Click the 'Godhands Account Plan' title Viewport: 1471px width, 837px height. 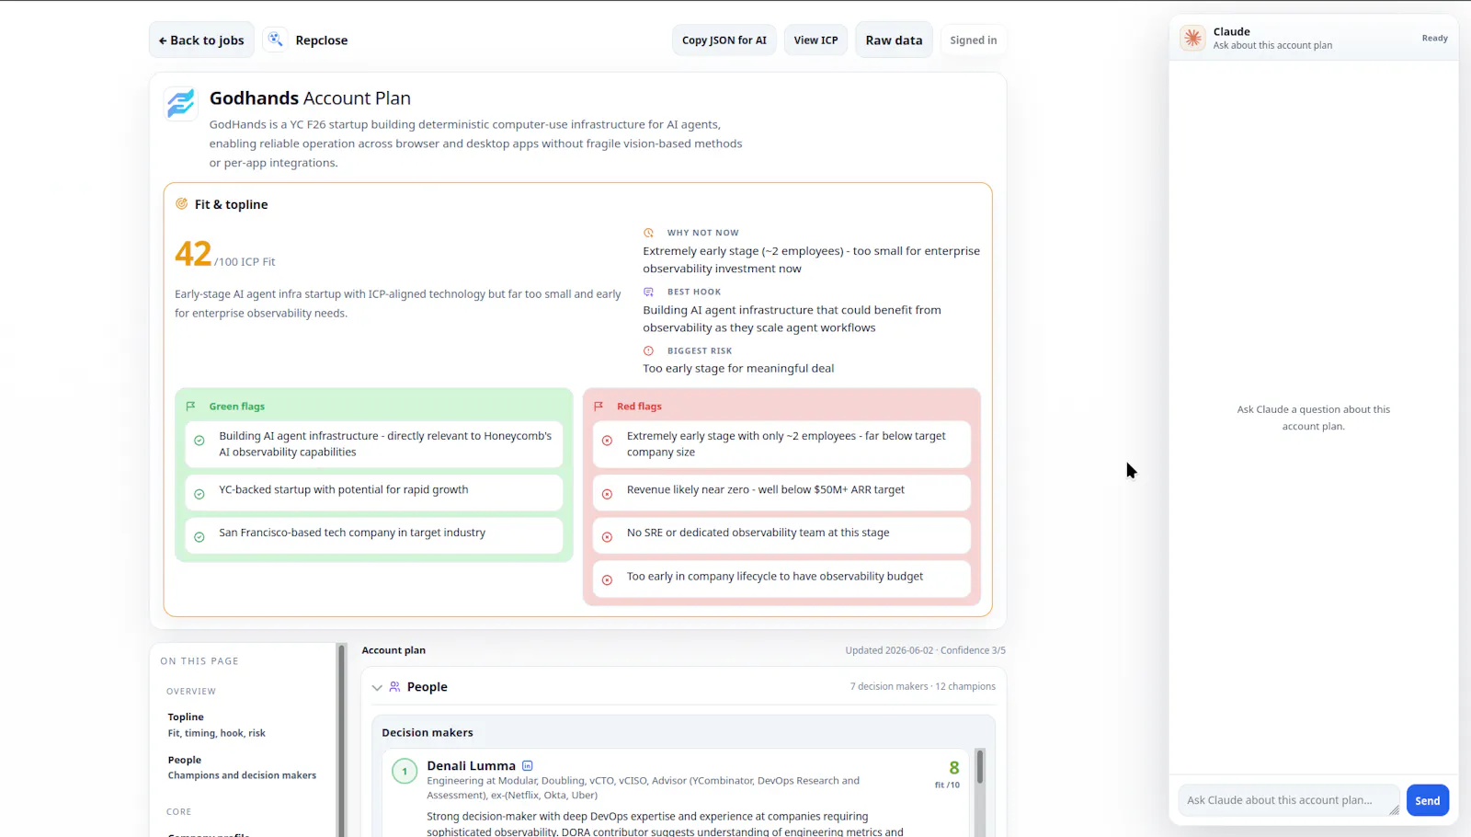(310, 98)
